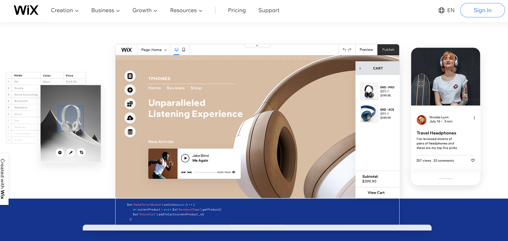Click the runner album thumbnail
The height and width of the screenshot is (241, 508).
click(x=163, y=164)
